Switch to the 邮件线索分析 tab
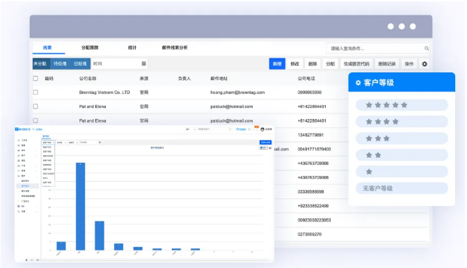 (175, 47)
